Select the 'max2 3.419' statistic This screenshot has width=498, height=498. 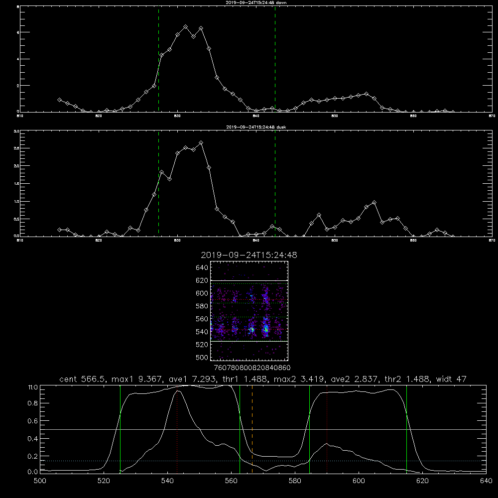coord(298,379)
